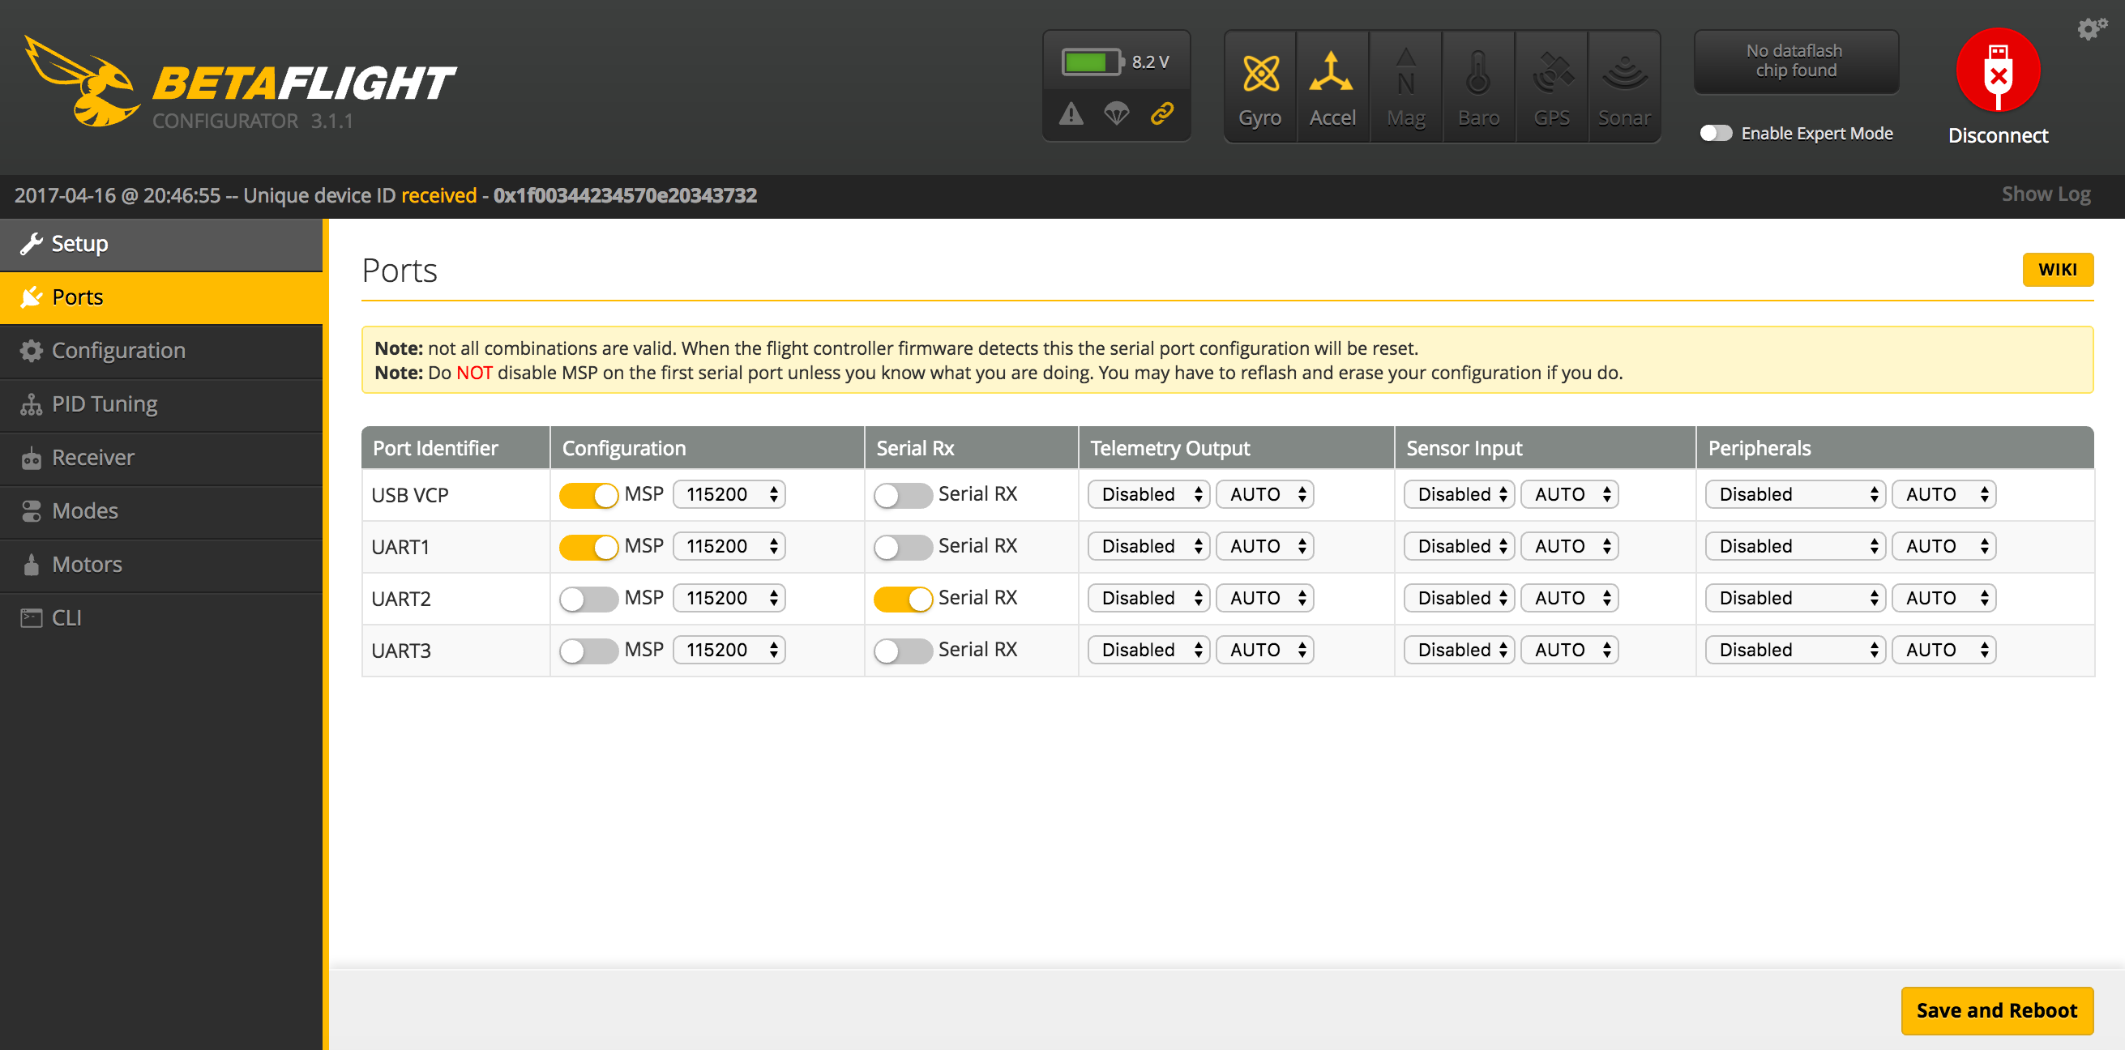Expand UART3 Peripherals Disabled dropdown
The height and width of the screenshot is (1050, 2125).
[1794, 651]
